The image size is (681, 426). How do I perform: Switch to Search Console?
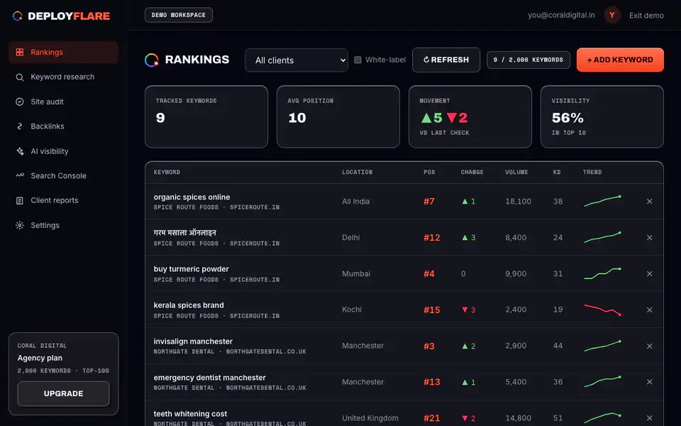pos(63,175)
